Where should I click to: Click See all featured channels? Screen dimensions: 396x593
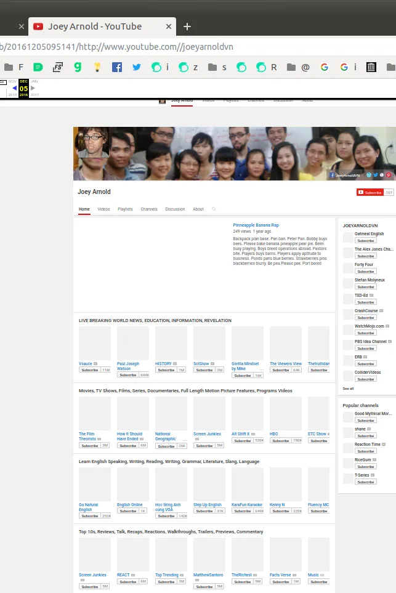[x=348, y=389]
